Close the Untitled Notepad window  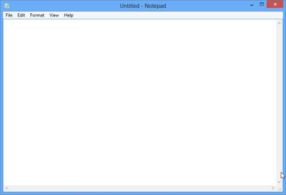click(x=275, y=4)
